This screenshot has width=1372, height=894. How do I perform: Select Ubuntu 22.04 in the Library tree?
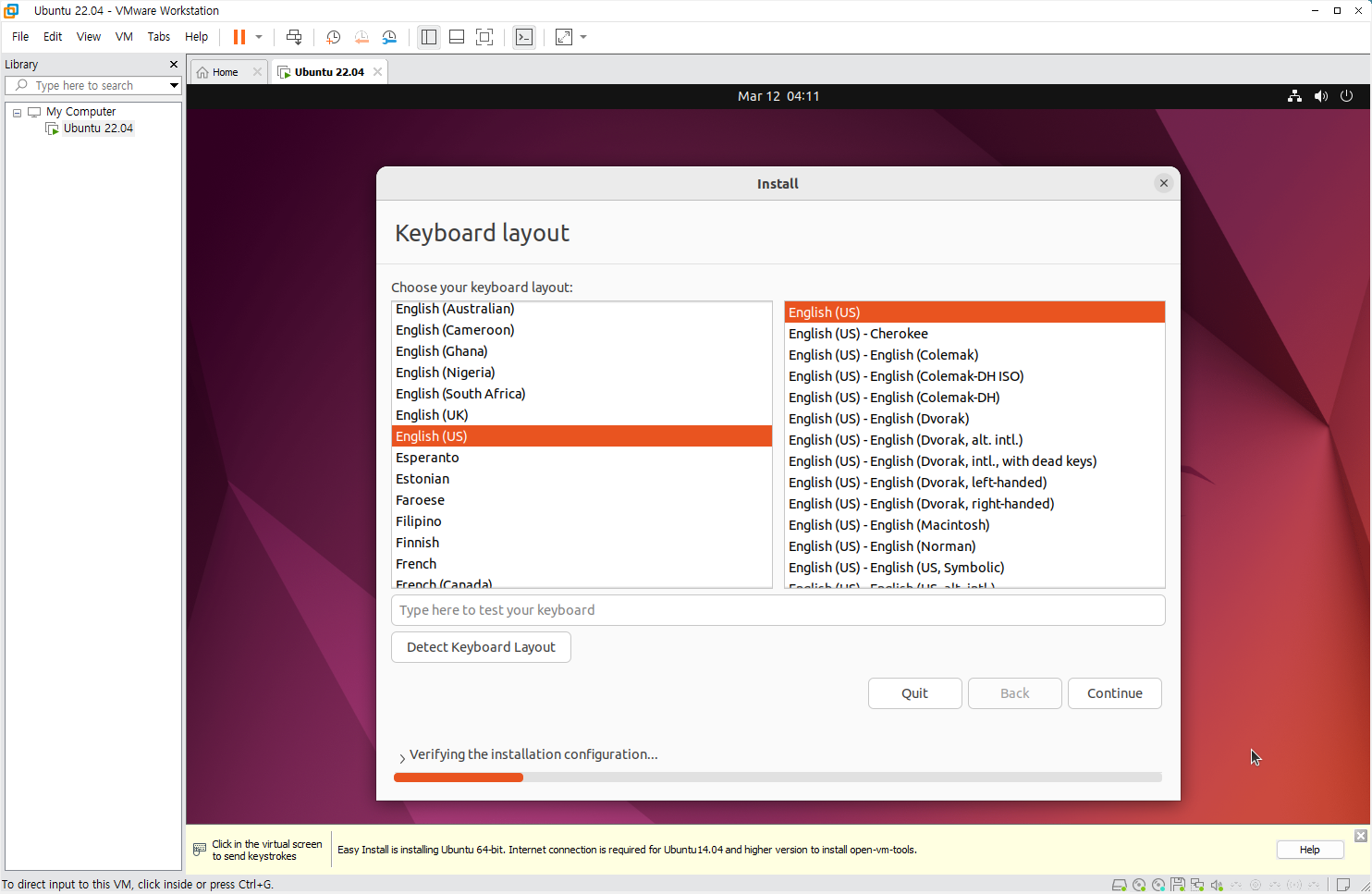click(98, 129)
